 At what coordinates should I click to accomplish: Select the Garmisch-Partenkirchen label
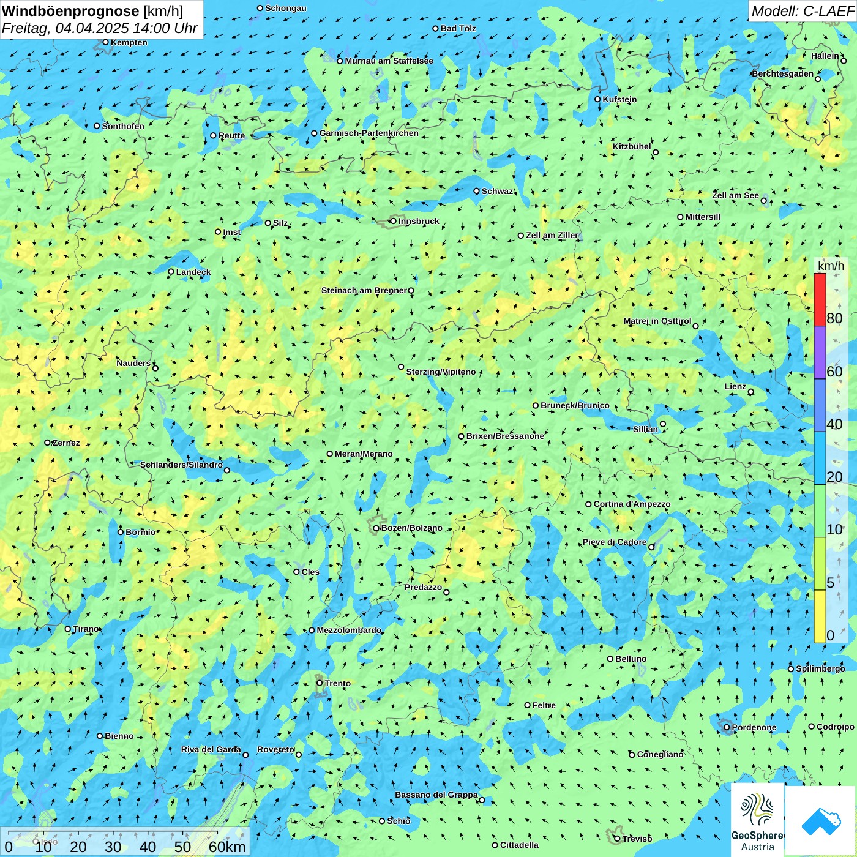coord(369,133)
